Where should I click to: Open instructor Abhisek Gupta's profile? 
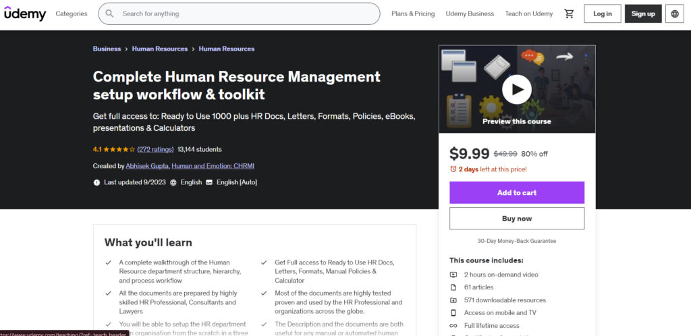point(147,166)
